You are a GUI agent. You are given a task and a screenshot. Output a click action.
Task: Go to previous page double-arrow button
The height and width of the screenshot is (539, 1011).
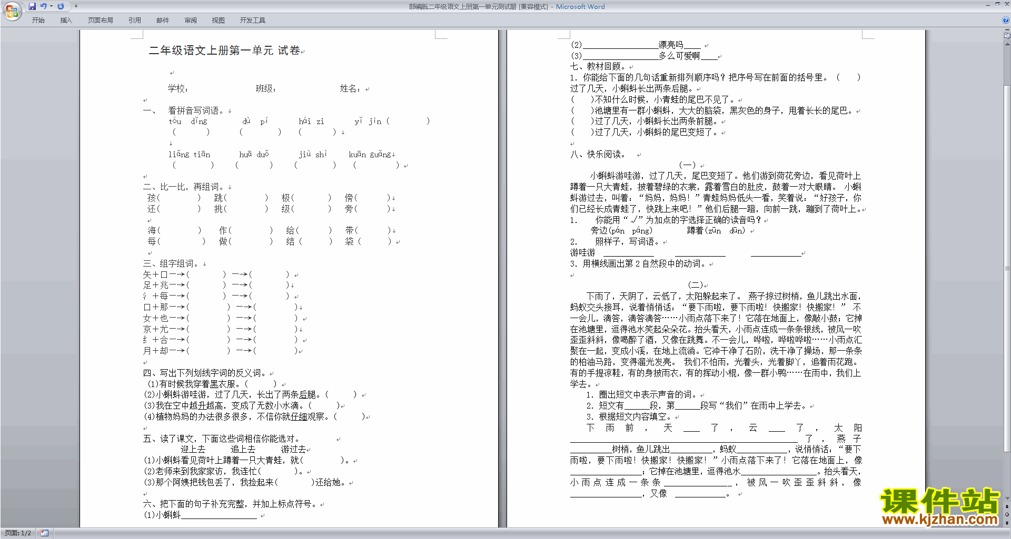1007,507
